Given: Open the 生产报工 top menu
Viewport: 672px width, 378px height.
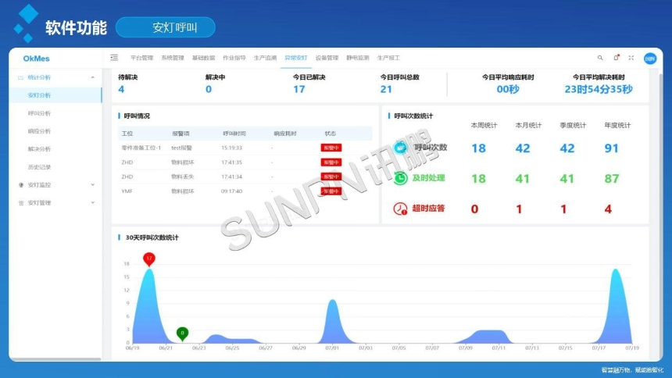Looking at the screenshot, I should [388, 58].
